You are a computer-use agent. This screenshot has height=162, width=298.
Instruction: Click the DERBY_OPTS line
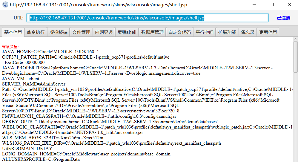(110, 121)
